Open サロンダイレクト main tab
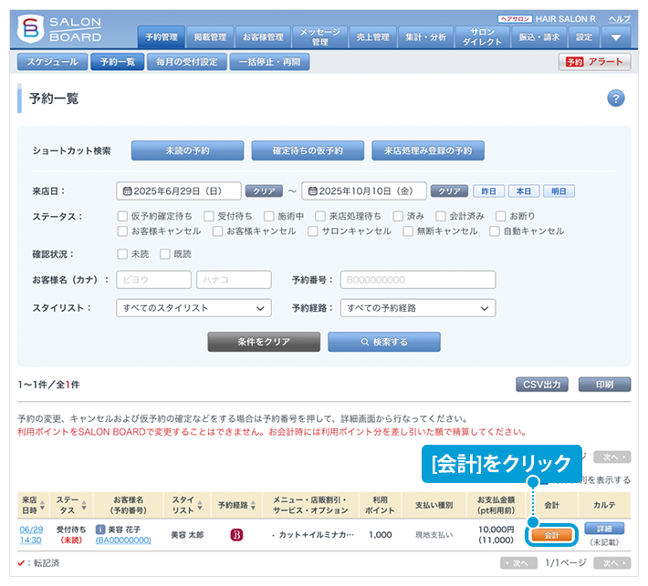 pos(482,37)
